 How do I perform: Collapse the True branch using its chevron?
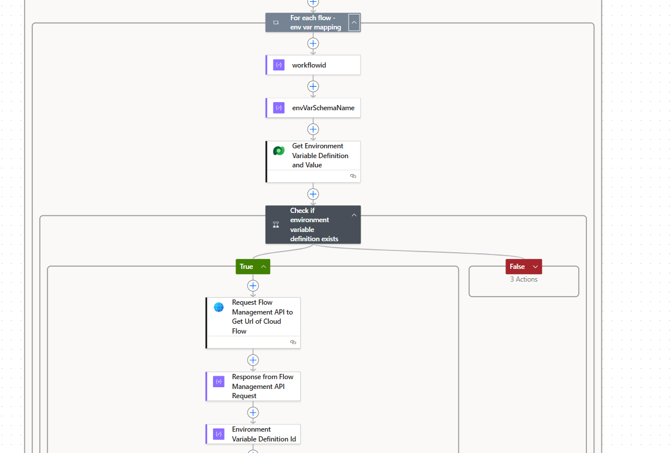(263, 266)
